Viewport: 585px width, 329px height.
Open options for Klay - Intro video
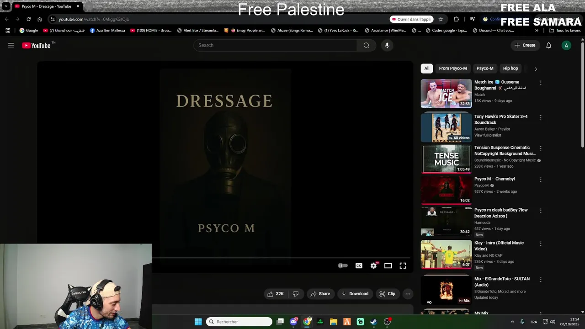(541, 244)
